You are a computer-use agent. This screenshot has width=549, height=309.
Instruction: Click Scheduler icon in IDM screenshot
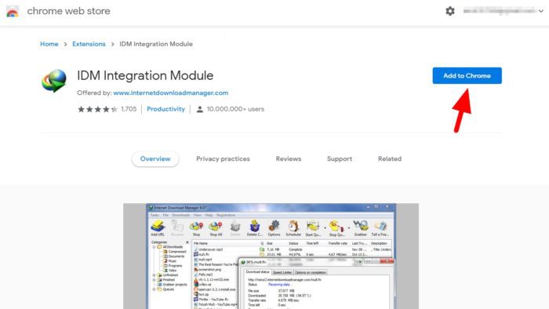[293, 227]
